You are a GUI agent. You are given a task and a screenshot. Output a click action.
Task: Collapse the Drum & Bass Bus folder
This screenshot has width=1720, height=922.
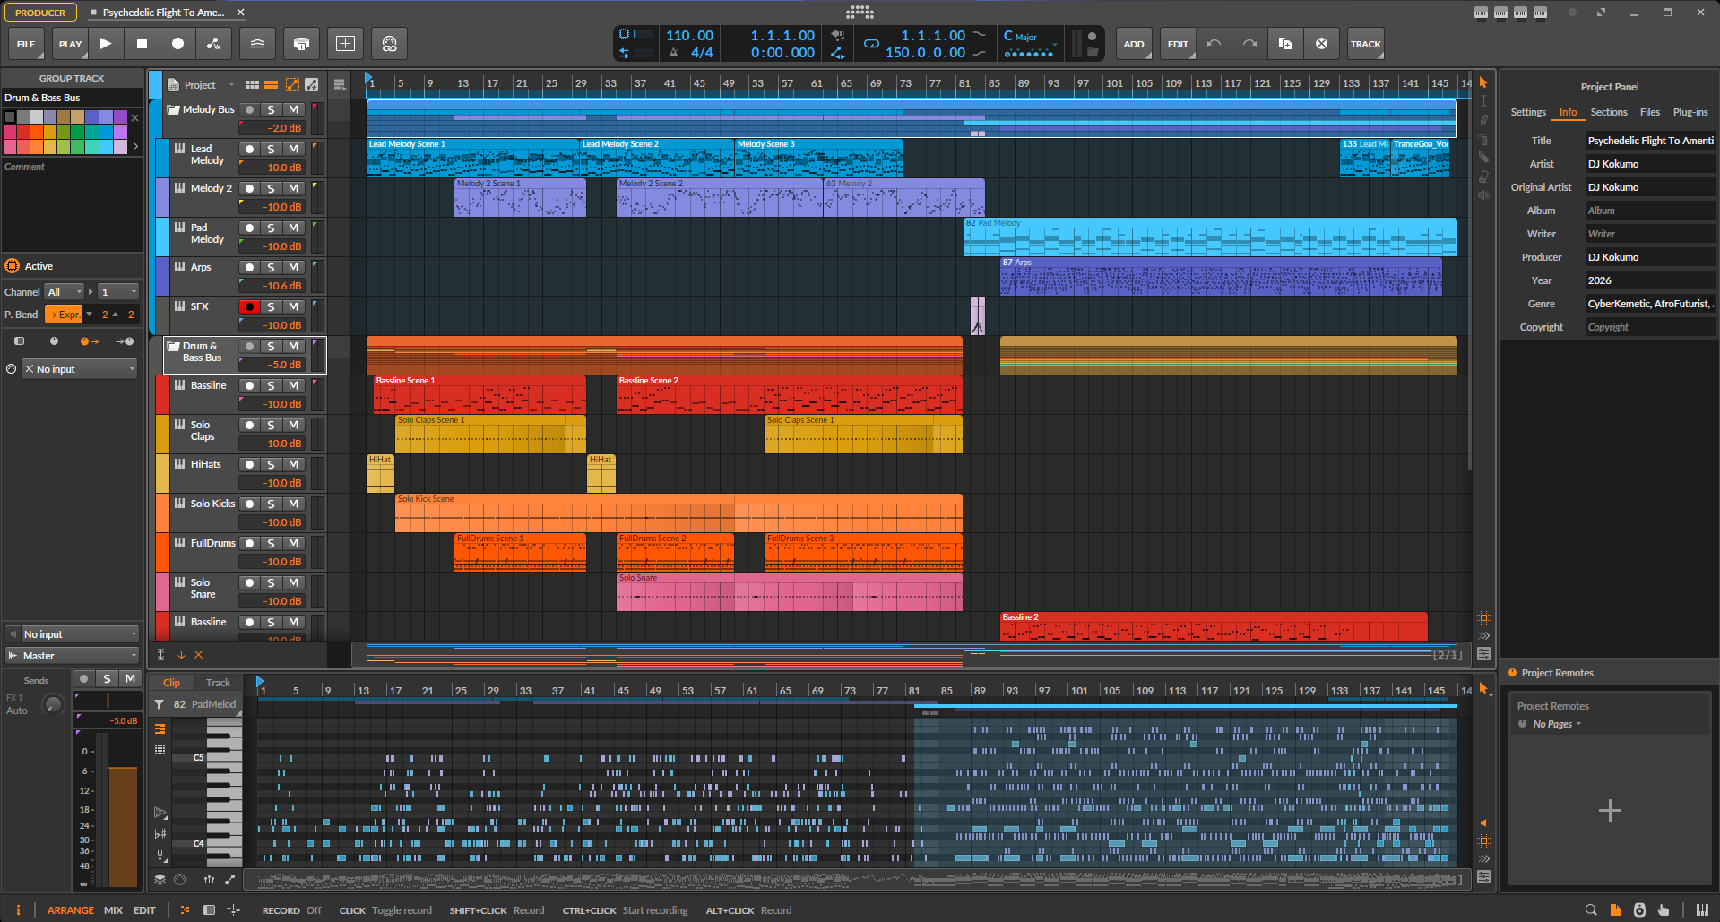[174, 346]
